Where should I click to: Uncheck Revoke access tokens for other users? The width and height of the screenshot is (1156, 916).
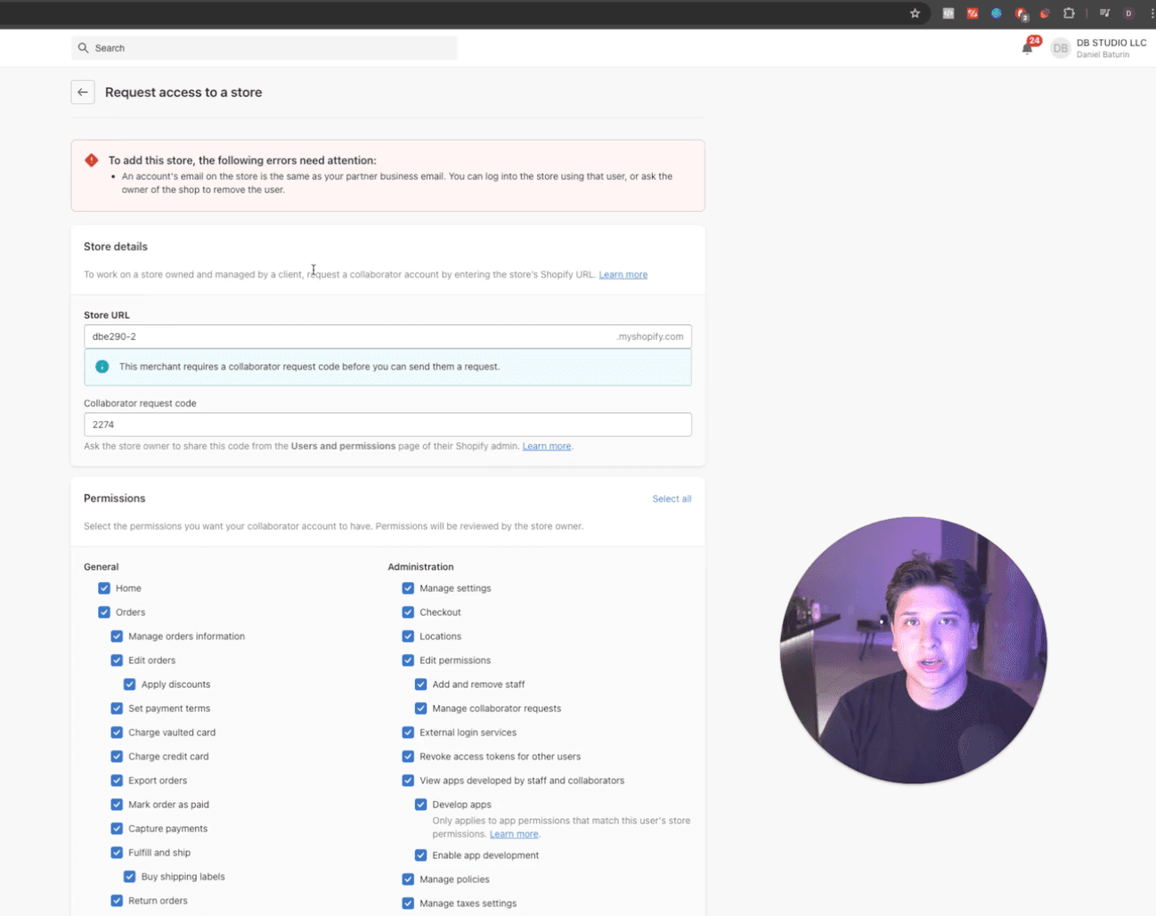pyautogui.click(x=408, y=757)
